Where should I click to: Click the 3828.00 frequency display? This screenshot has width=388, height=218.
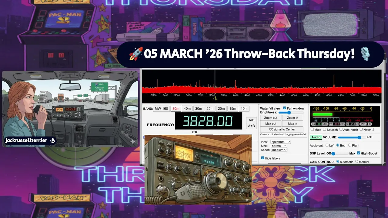209,121
